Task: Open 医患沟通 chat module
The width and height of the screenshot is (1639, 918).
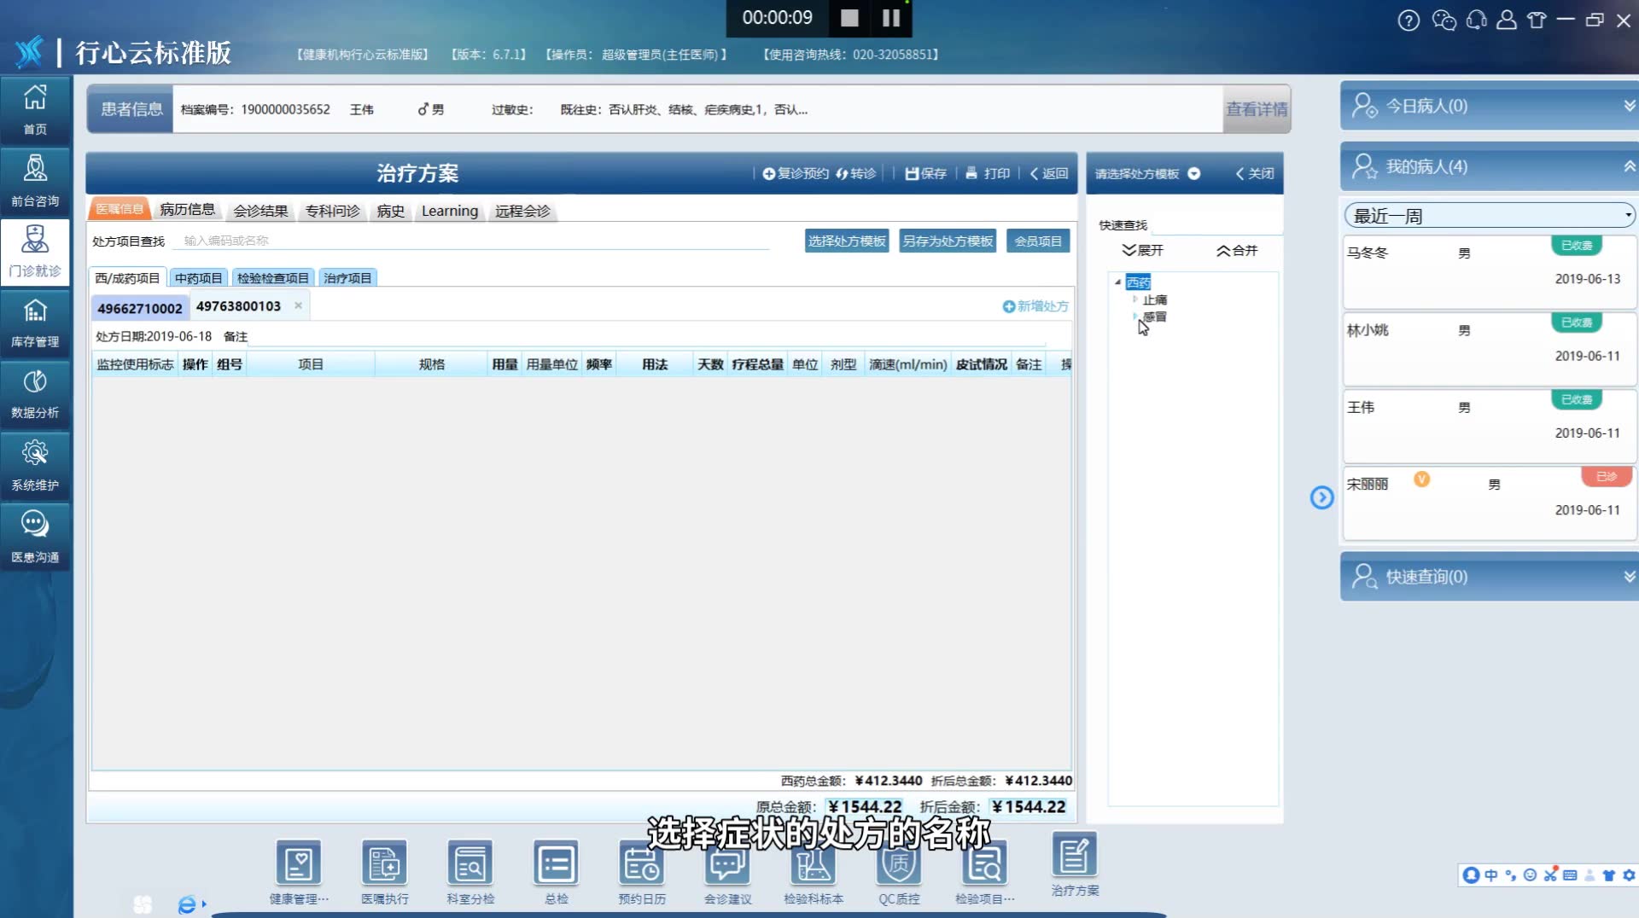Action: pos(35,537)
